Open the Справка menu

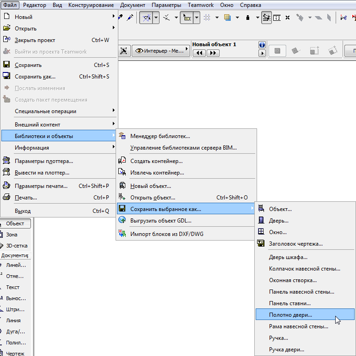pos(251,5)
